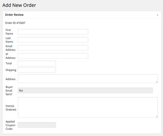163x136 pixels.
Task: Click the Order Review panel title
Action: (x=14, y=15)
